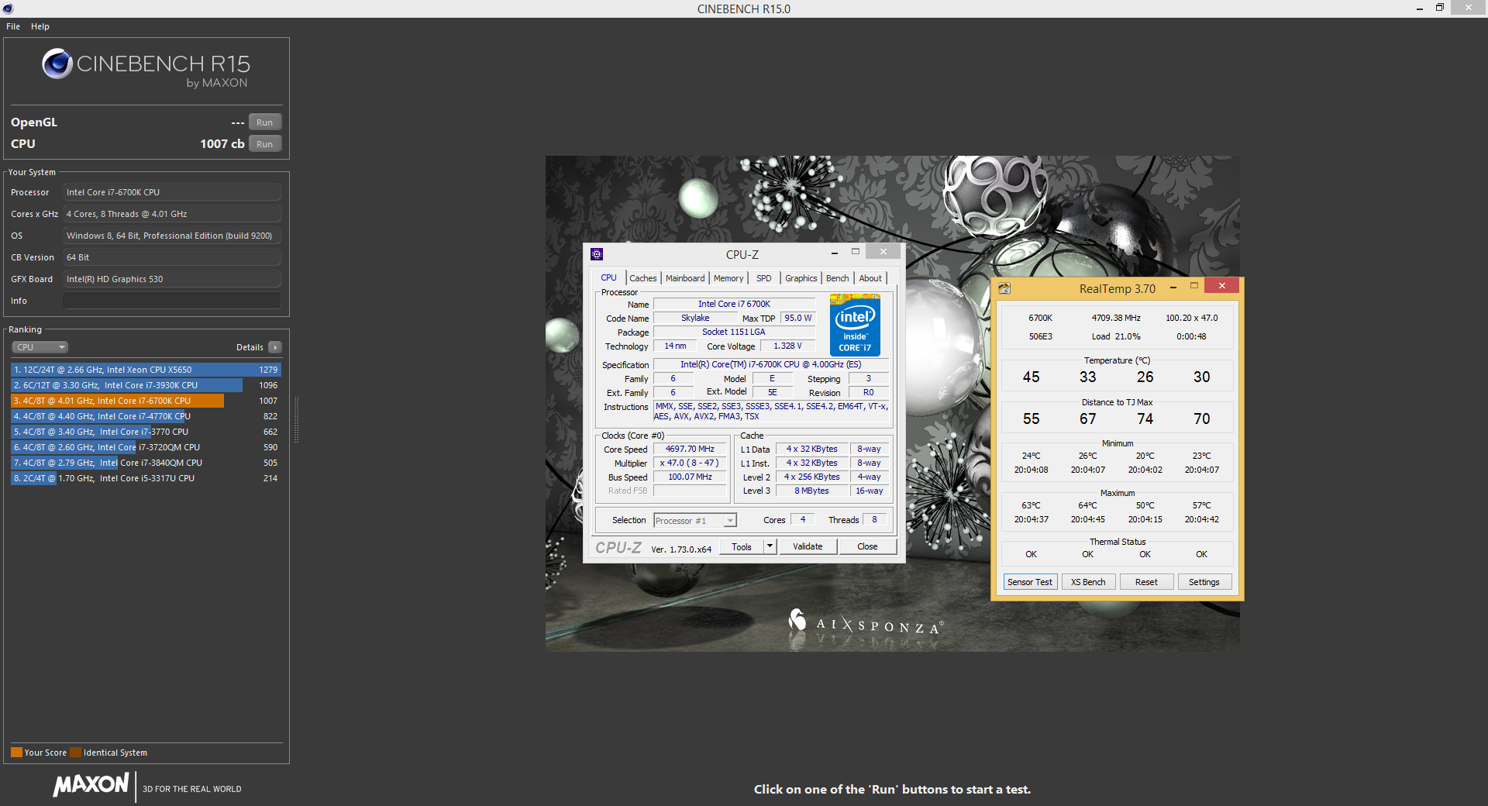The height and width of the screenshot is (806, 1488).
Task: Select the orange i7-6700K ranking row
Action: point(146,401)
